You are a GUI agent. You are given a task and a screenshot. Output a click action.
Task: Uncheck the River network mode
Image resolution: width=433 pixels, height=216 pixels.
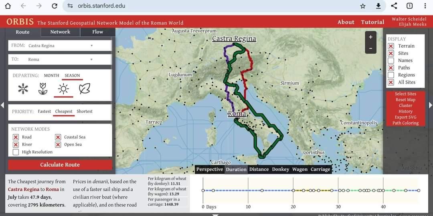[16, 145]
